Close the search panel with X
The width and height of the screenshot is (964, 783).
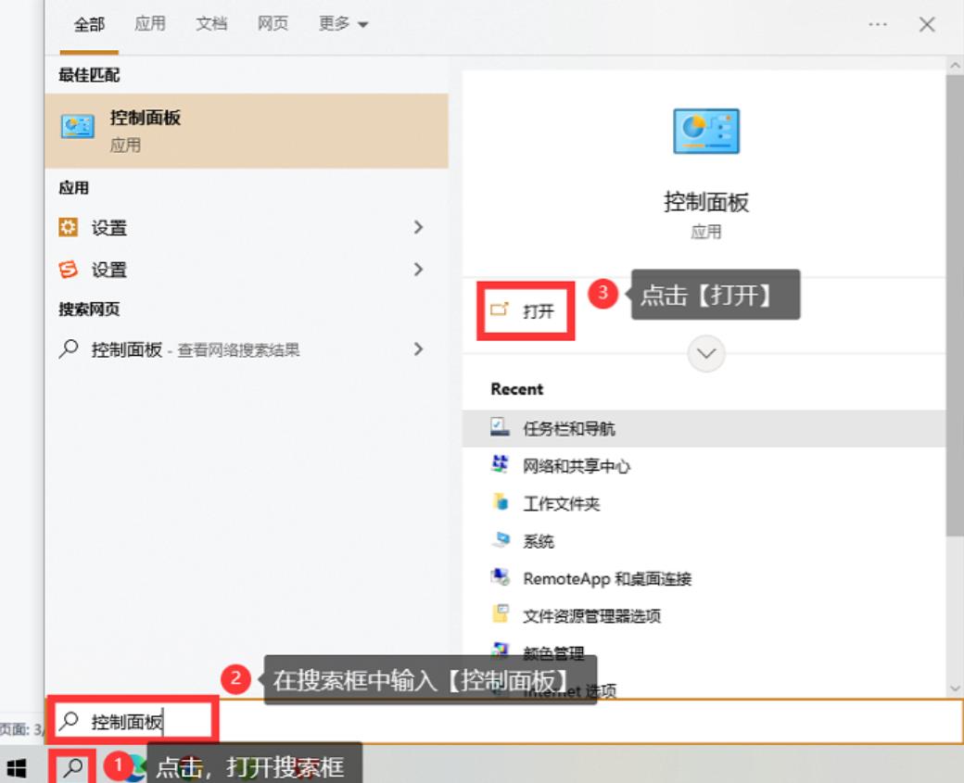pos(927,25)
